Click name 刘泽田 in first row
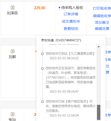The image size is (111, 121). click(x=12, y=13)
